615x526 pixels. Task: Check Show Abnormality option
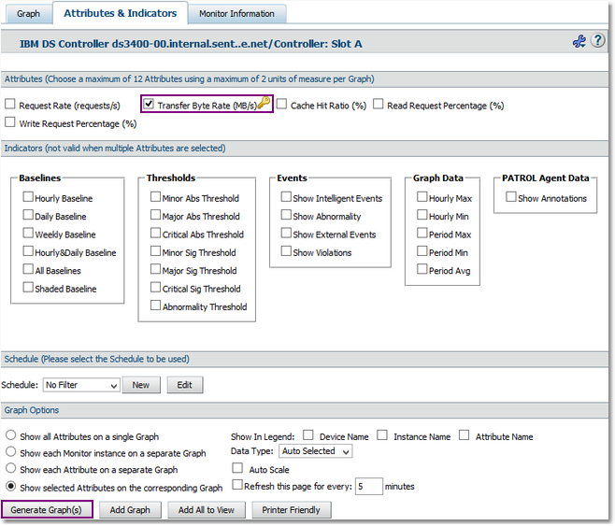click(286, 215)
